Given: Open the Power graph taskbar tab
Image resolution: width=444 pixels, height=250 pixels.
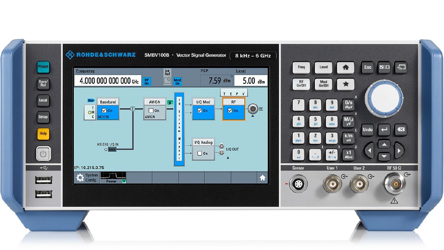Looking at the screenshot, I should (113, 177).
